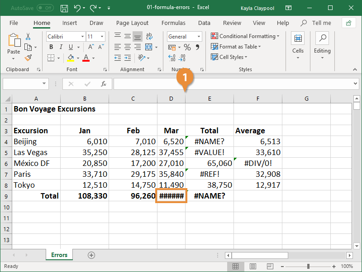Click the Cut scissors icon

point(28,37)
